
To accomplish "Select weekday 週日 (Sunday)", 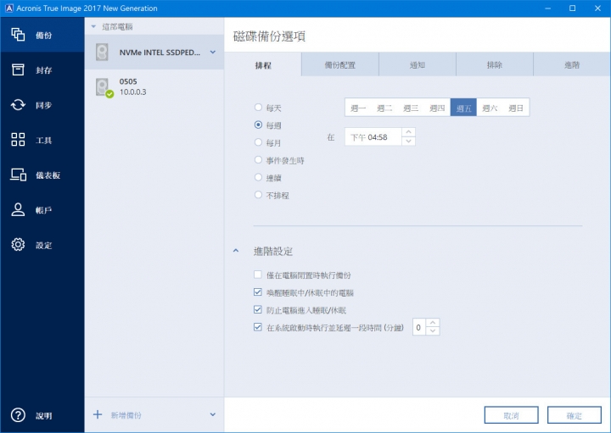I will pyautogui.click(x=516, y=108).
